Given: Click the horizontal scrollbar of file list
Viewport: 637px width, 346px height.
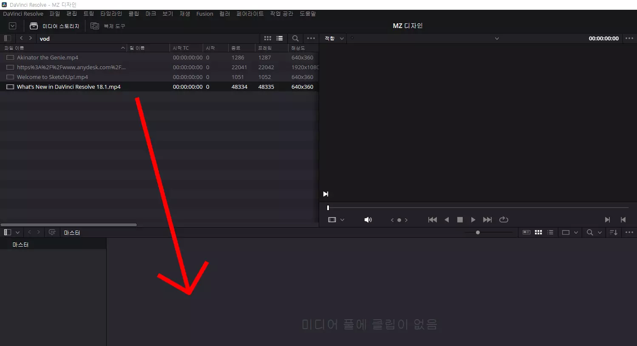Looking at the screenshot, I should (68, 225).
